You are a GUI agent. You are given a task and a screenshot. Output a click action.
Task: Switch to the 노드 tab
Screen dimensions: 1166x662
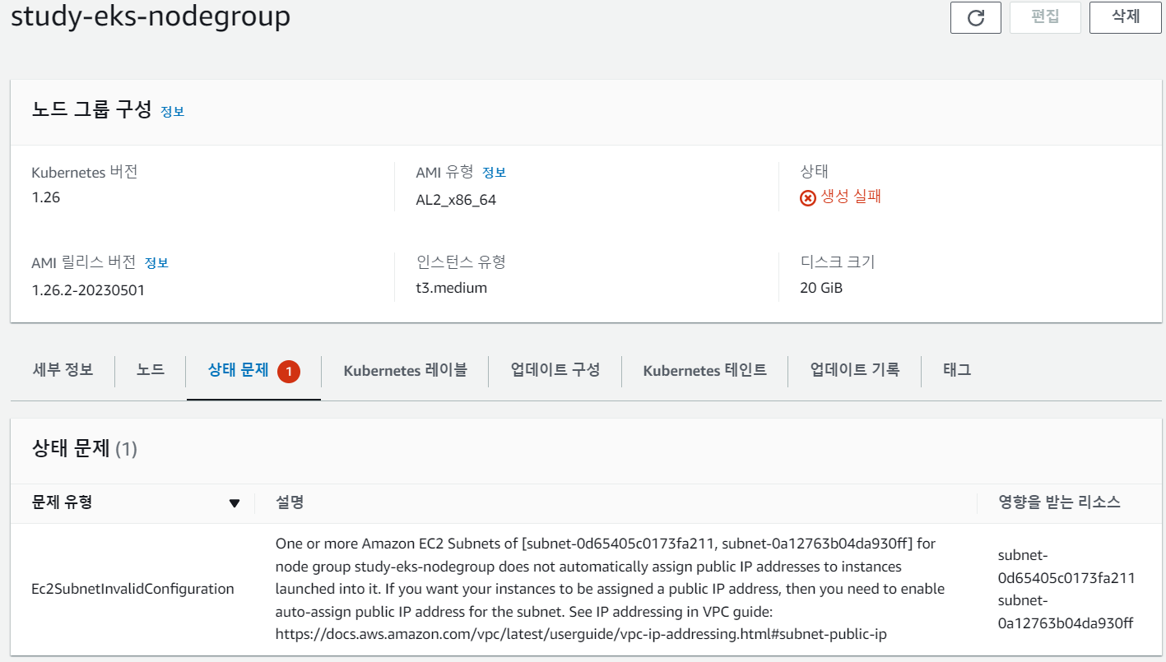pyautogui.click(x=151, y=370)
